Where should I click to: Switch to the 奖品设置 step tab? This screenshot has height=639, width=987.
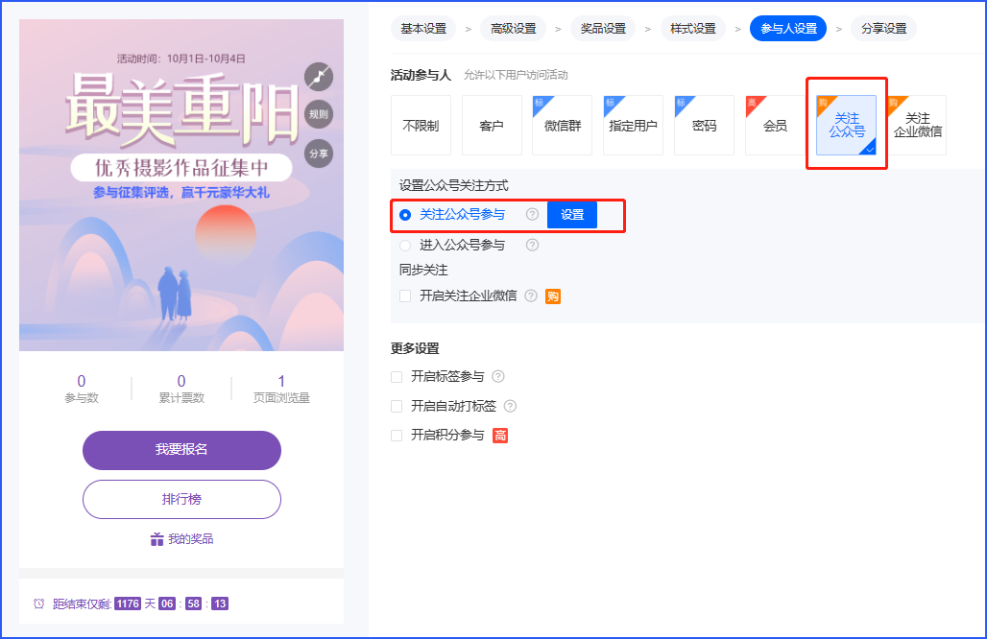[x=603, y=28]
